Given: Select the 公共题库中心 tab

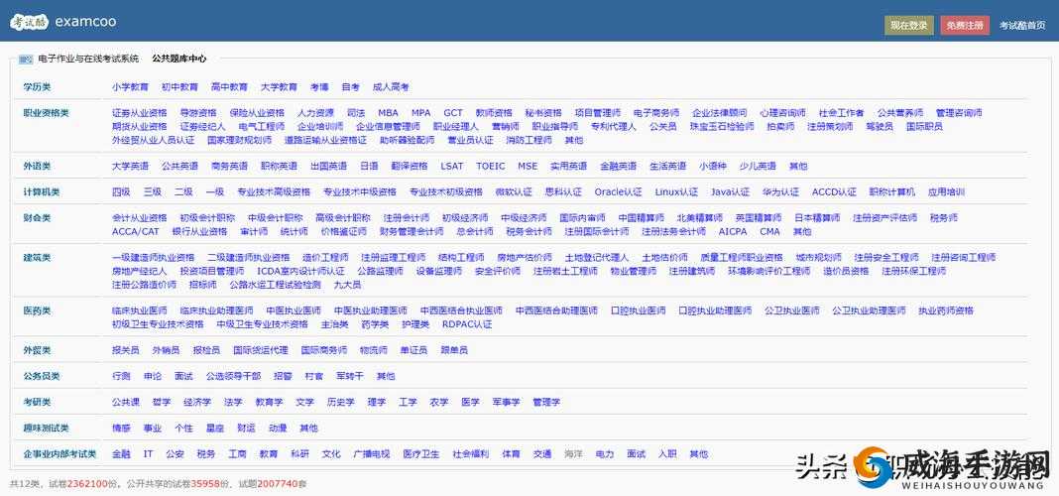Looking at the screenshot, I should click(178, 59).
